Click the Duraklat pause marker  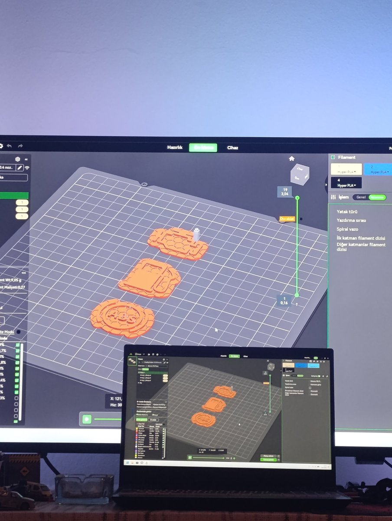click(x=287, y=219)
